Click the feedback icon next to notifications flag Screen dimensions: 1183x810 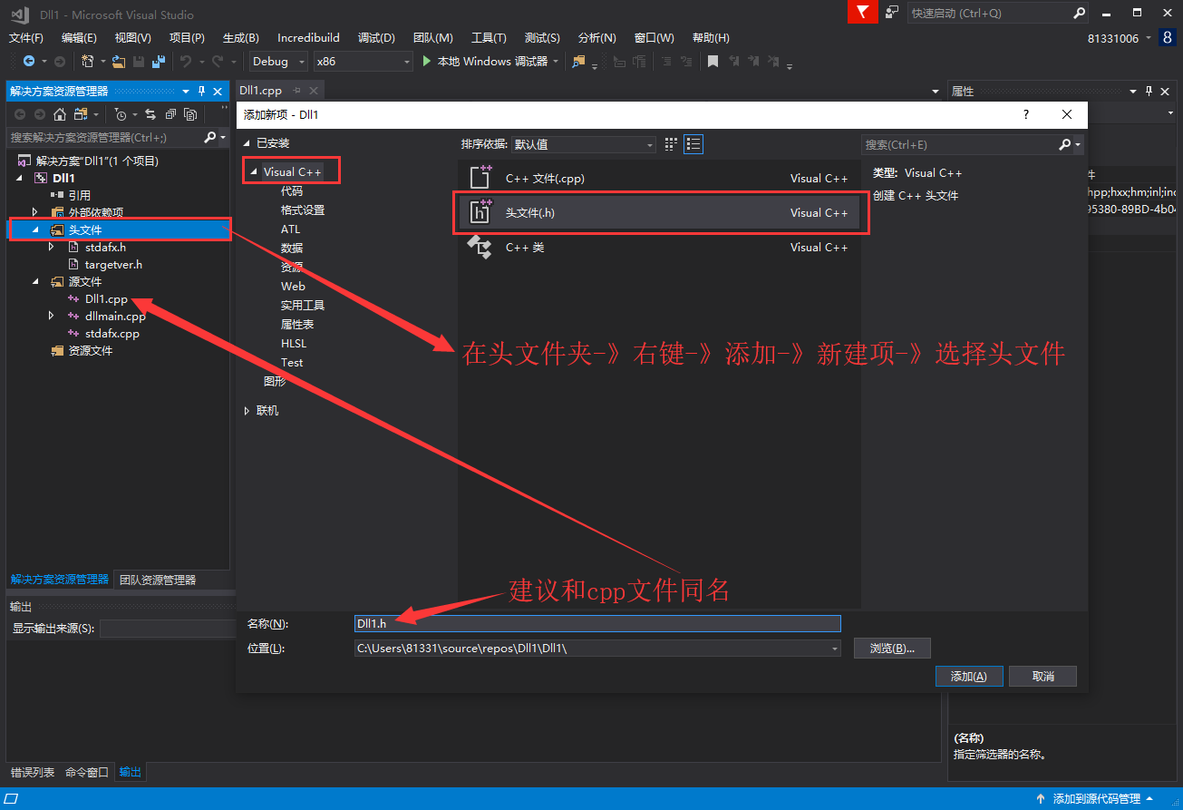(x=893, y=12)
